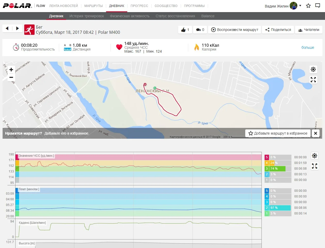325x248 pixels.
Task: Open the История тренировок subtab
Action: tap(86, 16)
